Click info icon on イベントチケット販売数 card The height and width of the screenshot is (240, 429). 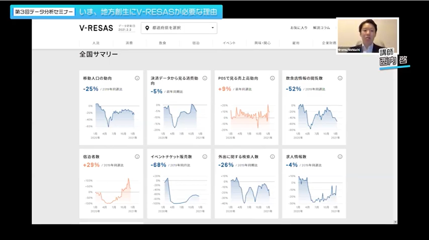pos(204,156)
